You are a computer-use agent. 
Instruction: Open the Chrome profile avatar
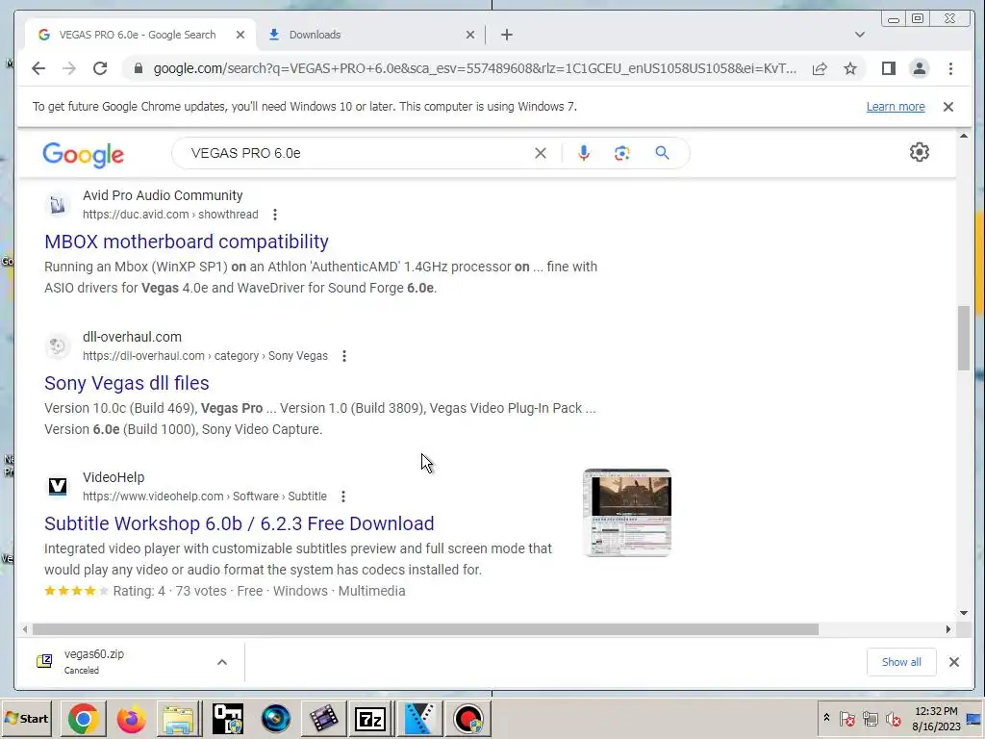(x=919, y=68)
